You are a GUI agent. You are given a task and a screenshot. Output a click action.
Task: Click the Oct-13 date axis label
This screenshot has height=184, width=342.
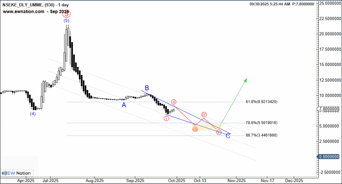click(x=200, y=180)
